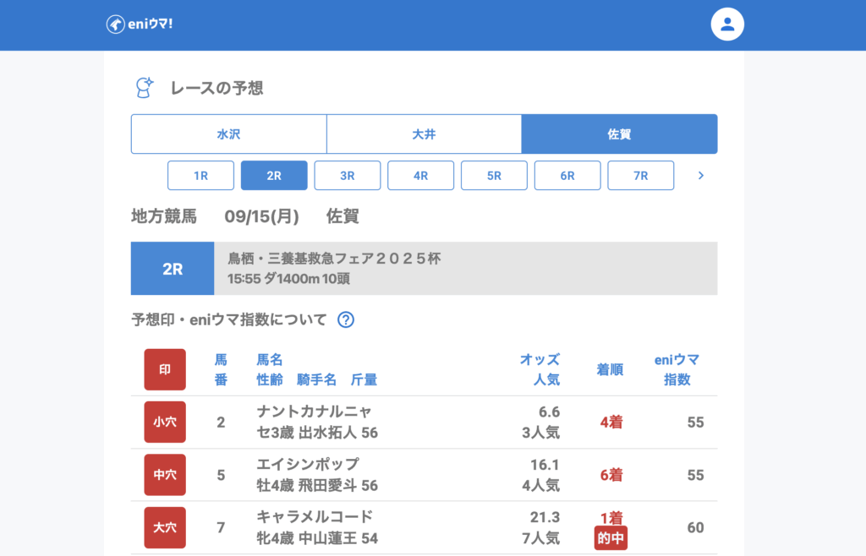Click the eniウマ! logo in header
The height and width of the screenshot is (556, 866).
(x=140, y=25)
